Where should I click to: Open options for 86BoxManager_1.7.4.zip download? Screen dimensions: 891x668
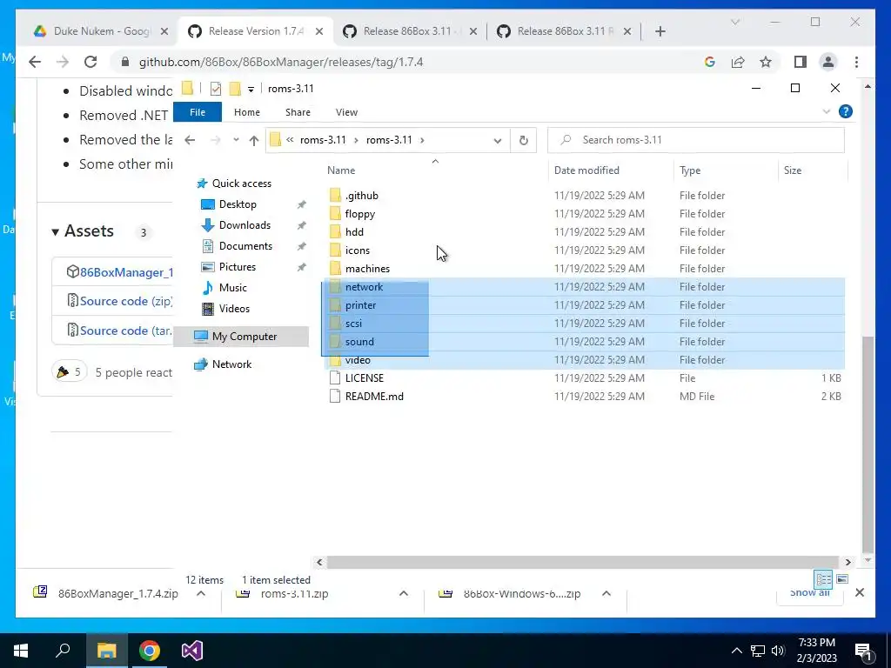(x=201, y=593)
